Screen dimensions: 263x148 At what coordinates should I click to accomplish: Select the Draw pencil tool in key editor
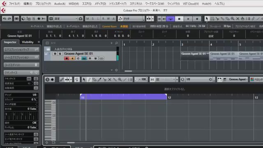pos(89,79)
